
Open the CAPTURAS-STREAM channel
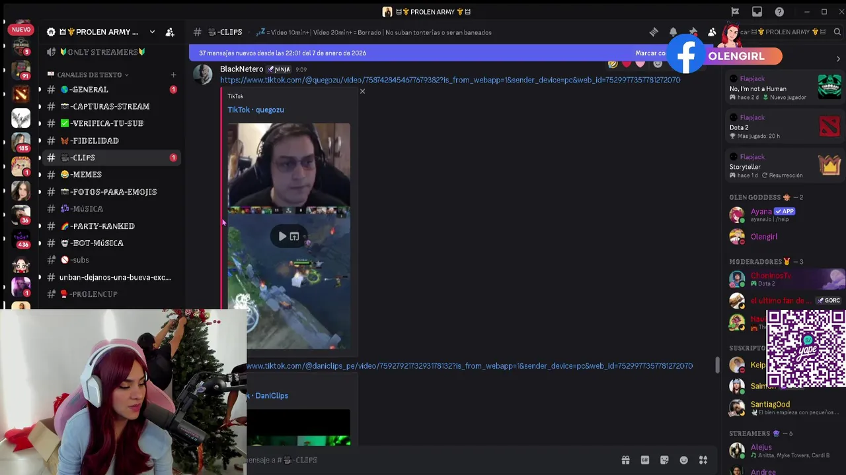111,106
